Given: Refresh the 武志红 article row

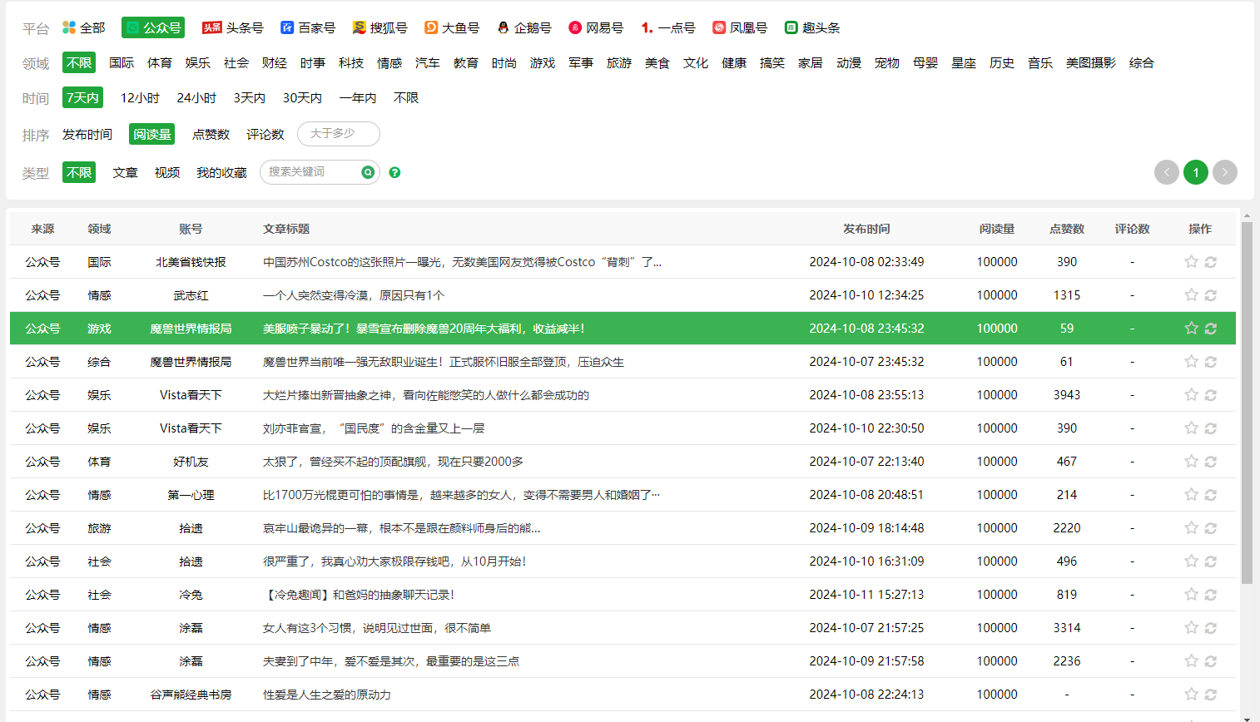Looking at the screenshot, I should pos(1211,295).
